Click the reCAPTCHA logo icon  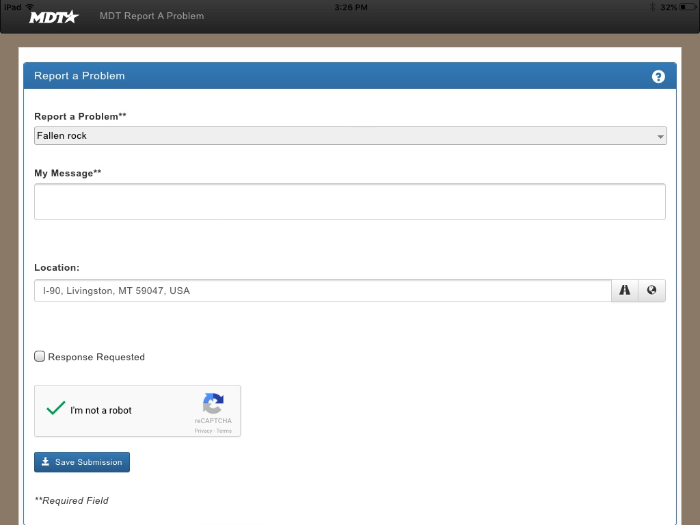(x=213, y=403)
